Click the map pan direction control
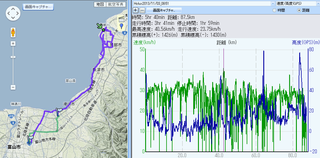Image resolution: width=320 pixels, height=158 pixels. pyautogui.click(x=13, y=14)
